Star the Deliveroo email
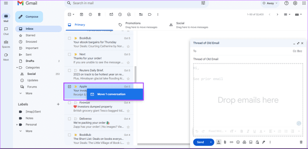308x149 pixels. [x=128, y=127]
